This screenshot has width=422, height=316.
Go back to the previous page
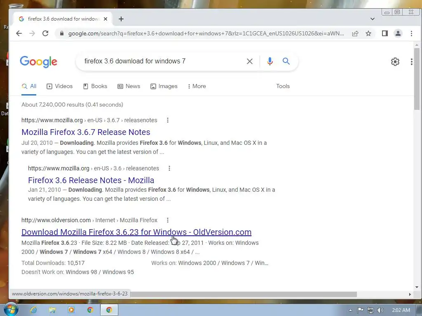(19, 33)
